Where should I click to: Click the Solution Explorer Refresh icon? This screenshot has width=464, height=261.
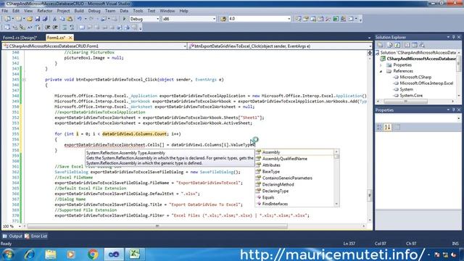click(x=397, y=45)
